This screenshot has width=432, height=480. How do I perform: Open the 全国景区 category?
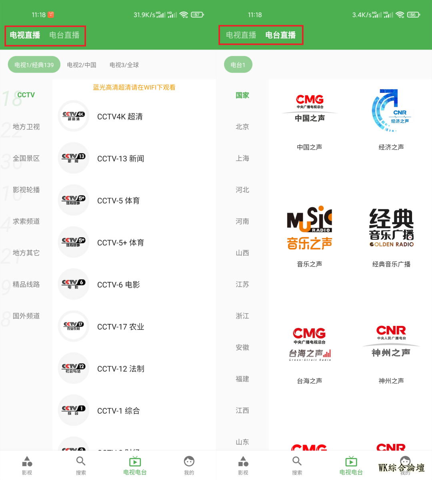pos(26,158)
